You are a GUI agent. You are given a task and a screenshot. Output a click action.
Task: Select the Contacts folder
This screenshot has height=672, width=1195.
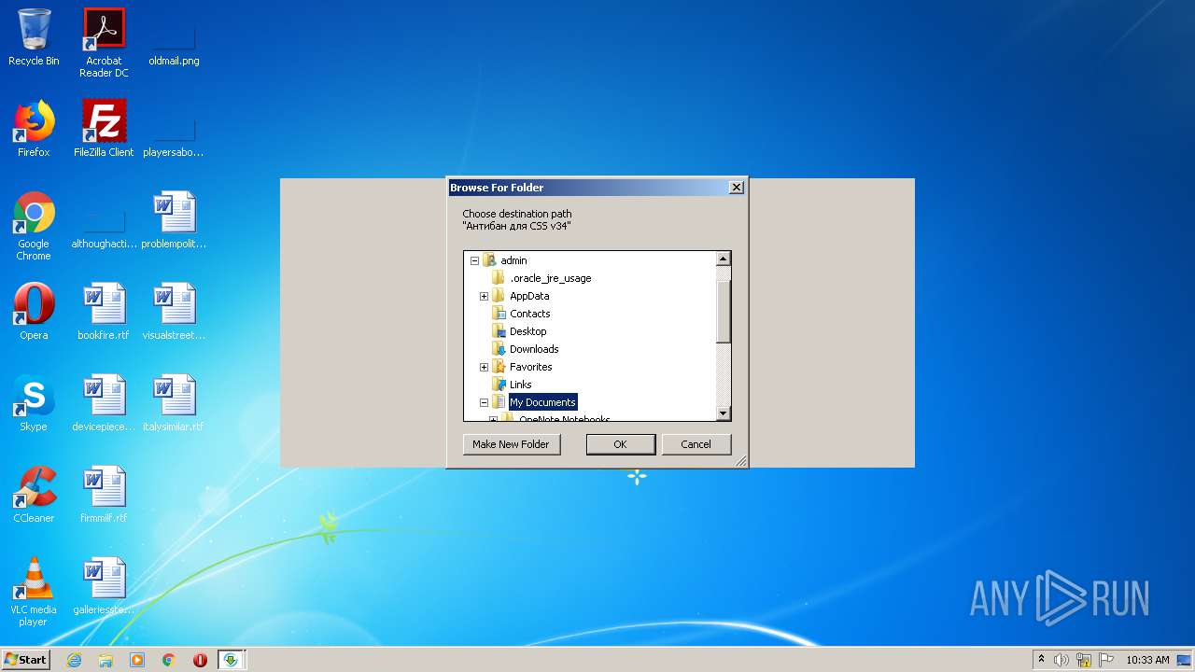click(529, 314)
